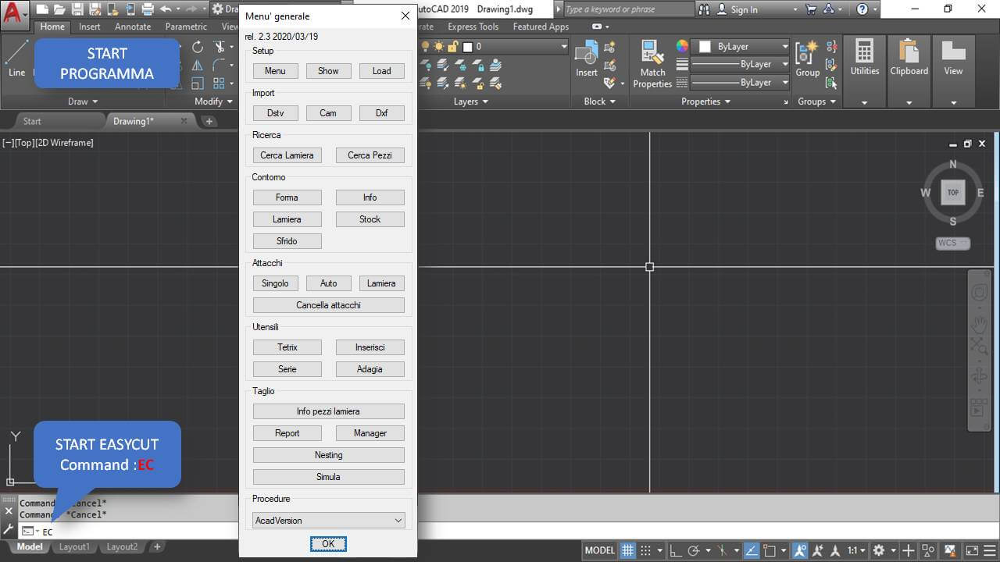
Task: Switch to the Layout1 tab
Action: (74, 547)
